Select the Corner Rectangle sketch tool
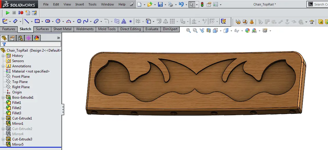Viewport: 328px width, 150px height. tap(37, 21)
